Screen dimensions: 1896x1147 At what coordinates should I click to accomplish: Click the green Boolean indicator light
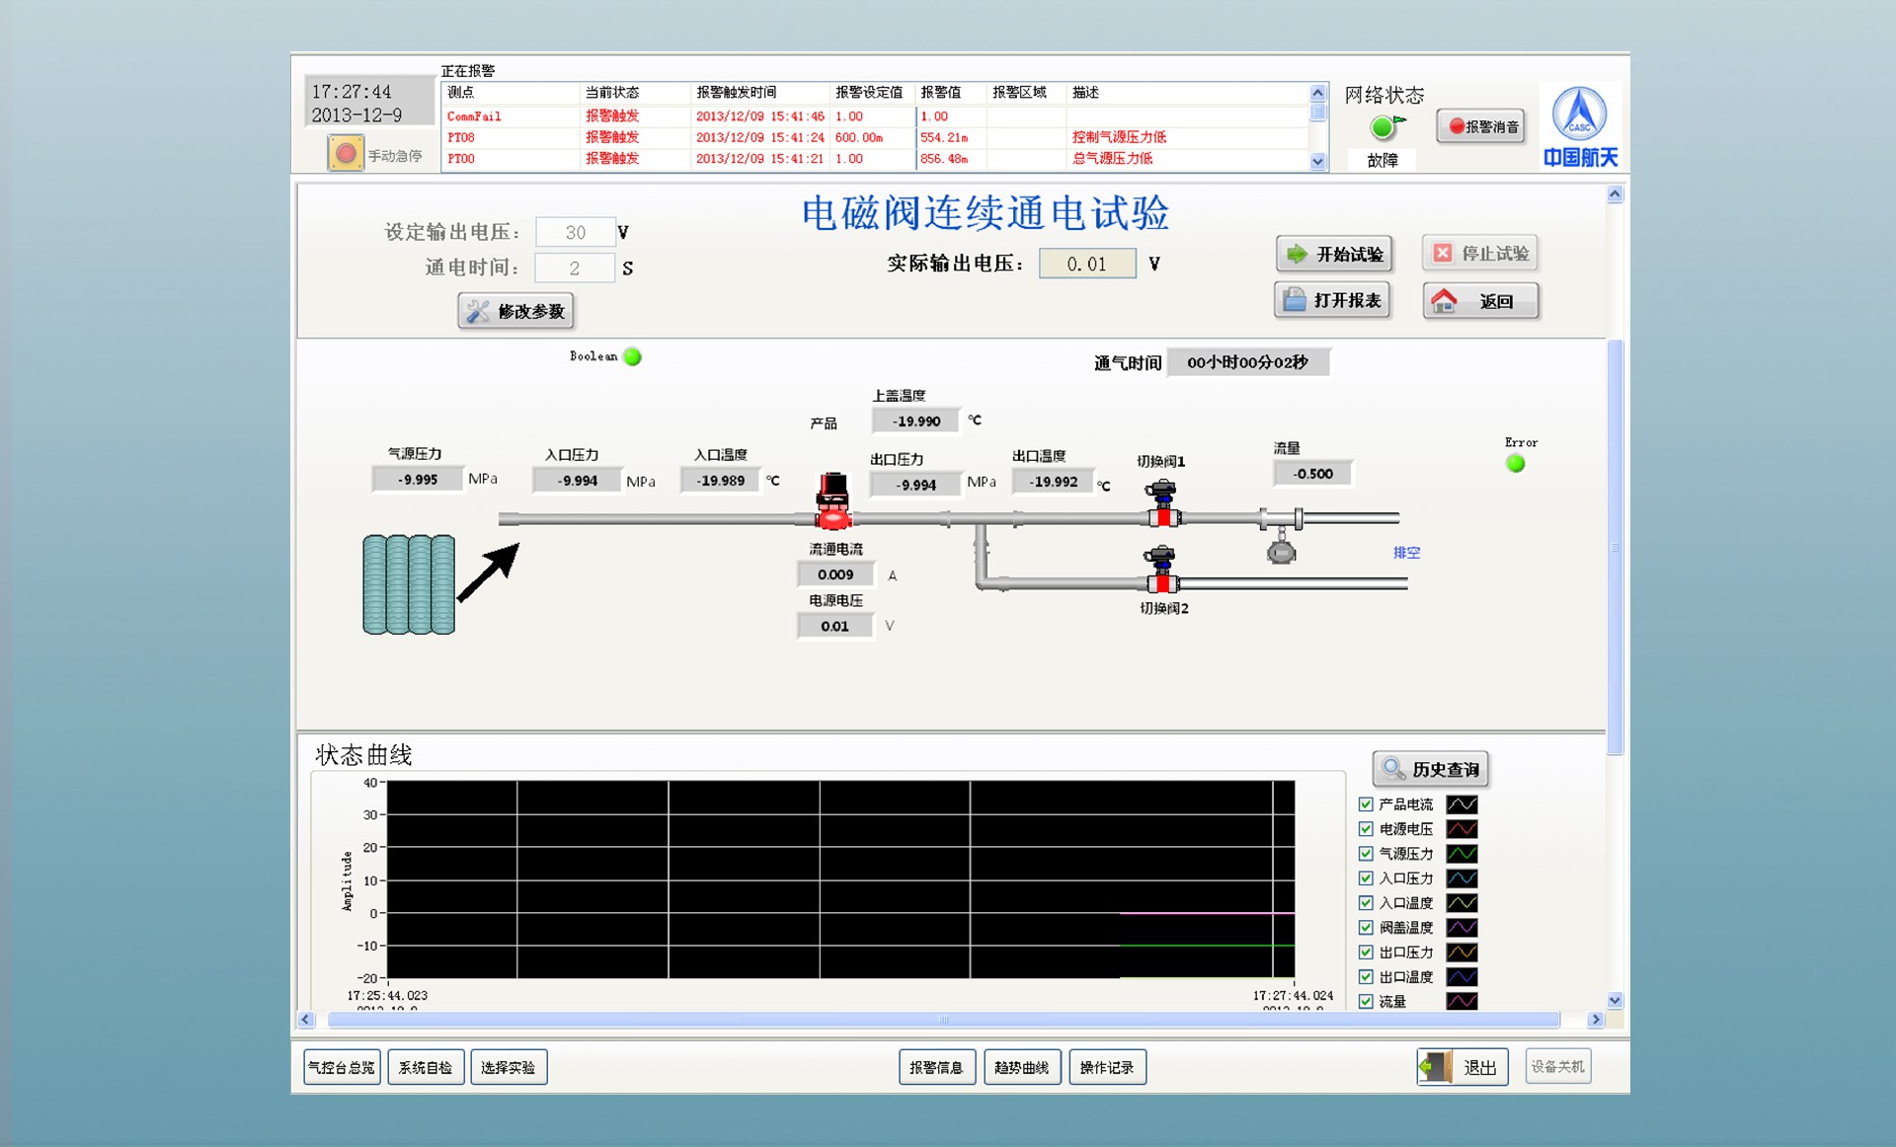[633, 357]
